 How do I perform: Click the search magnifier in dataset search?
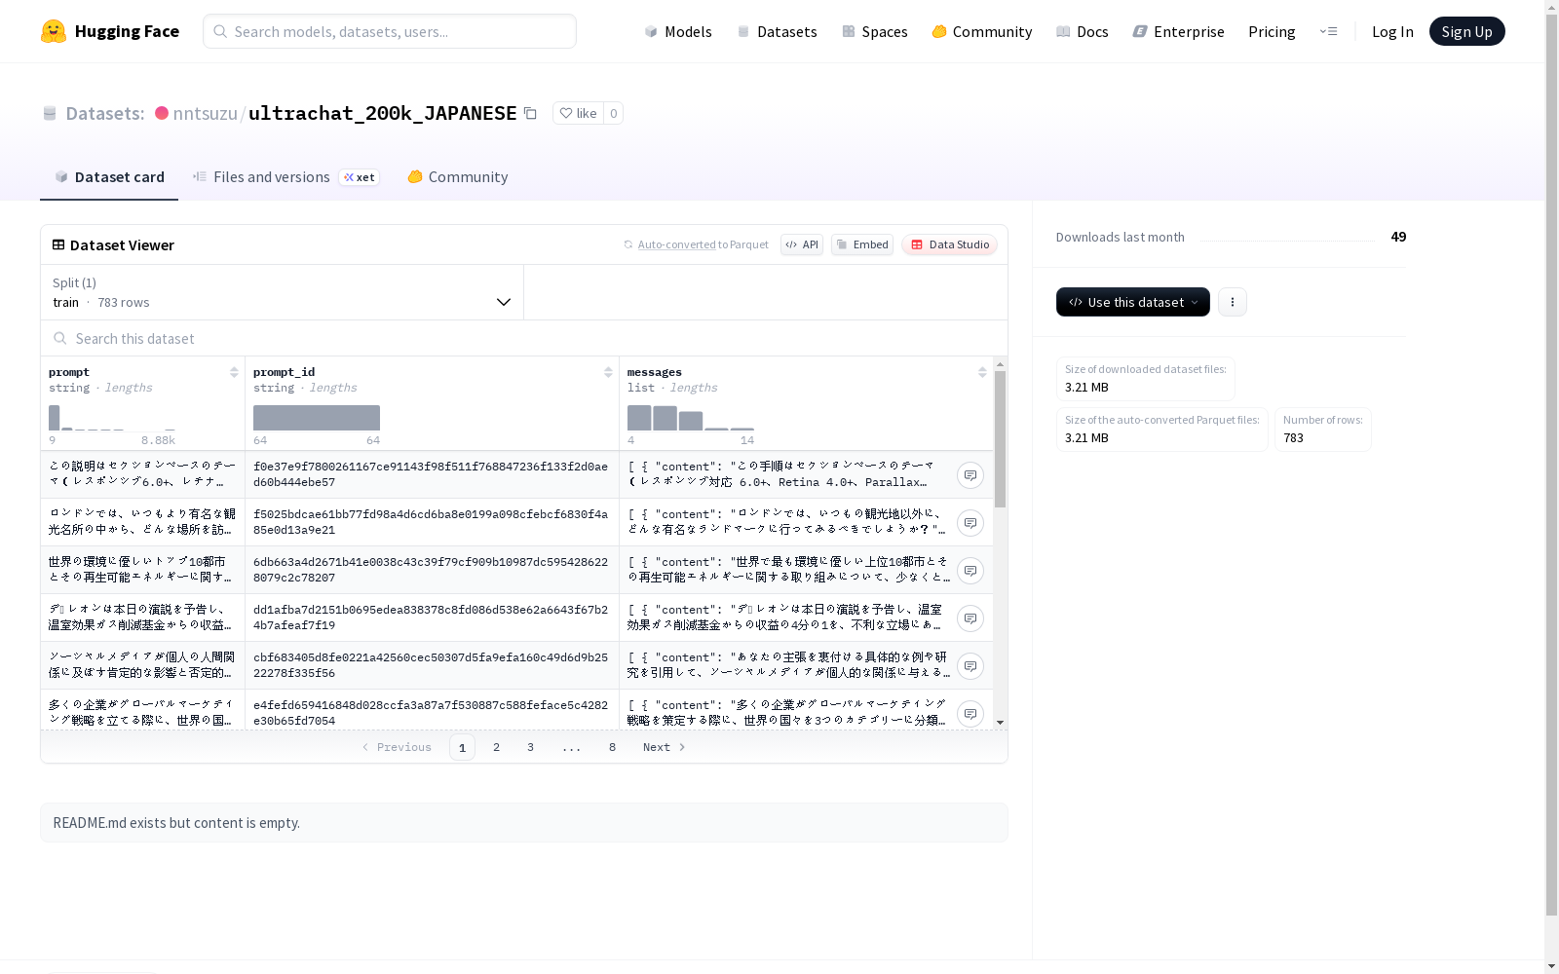60,338
